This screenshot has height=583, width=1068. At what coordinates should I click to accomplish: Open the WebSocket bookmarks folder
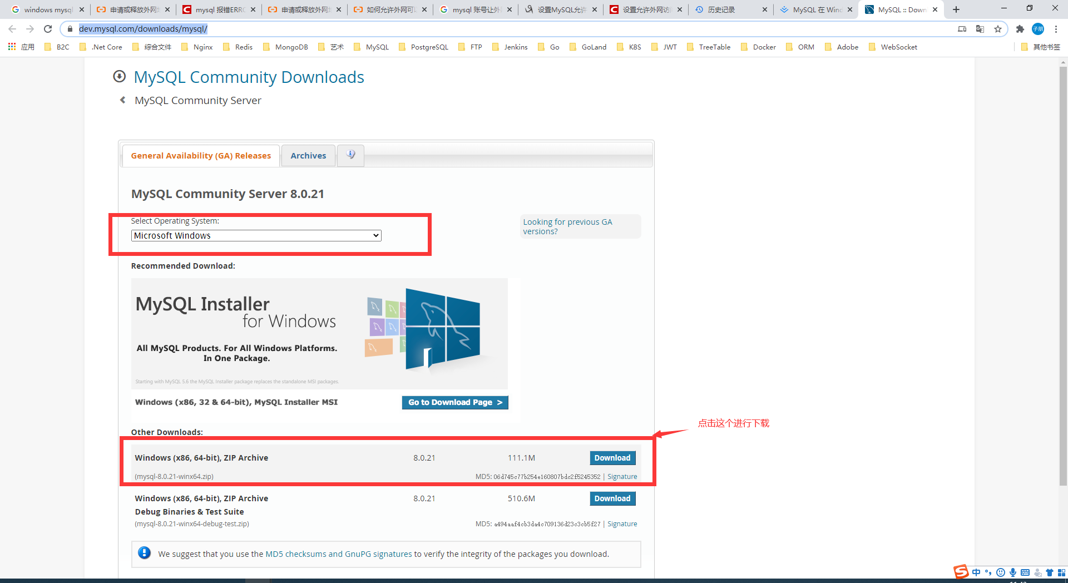893,47
